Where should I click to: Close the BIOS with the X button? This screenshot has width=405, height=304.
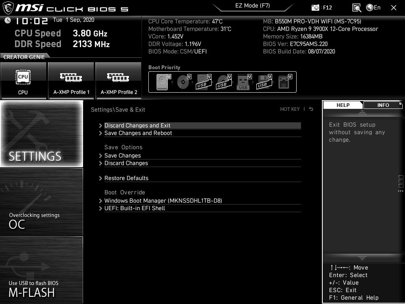click(x=394, y=8)
